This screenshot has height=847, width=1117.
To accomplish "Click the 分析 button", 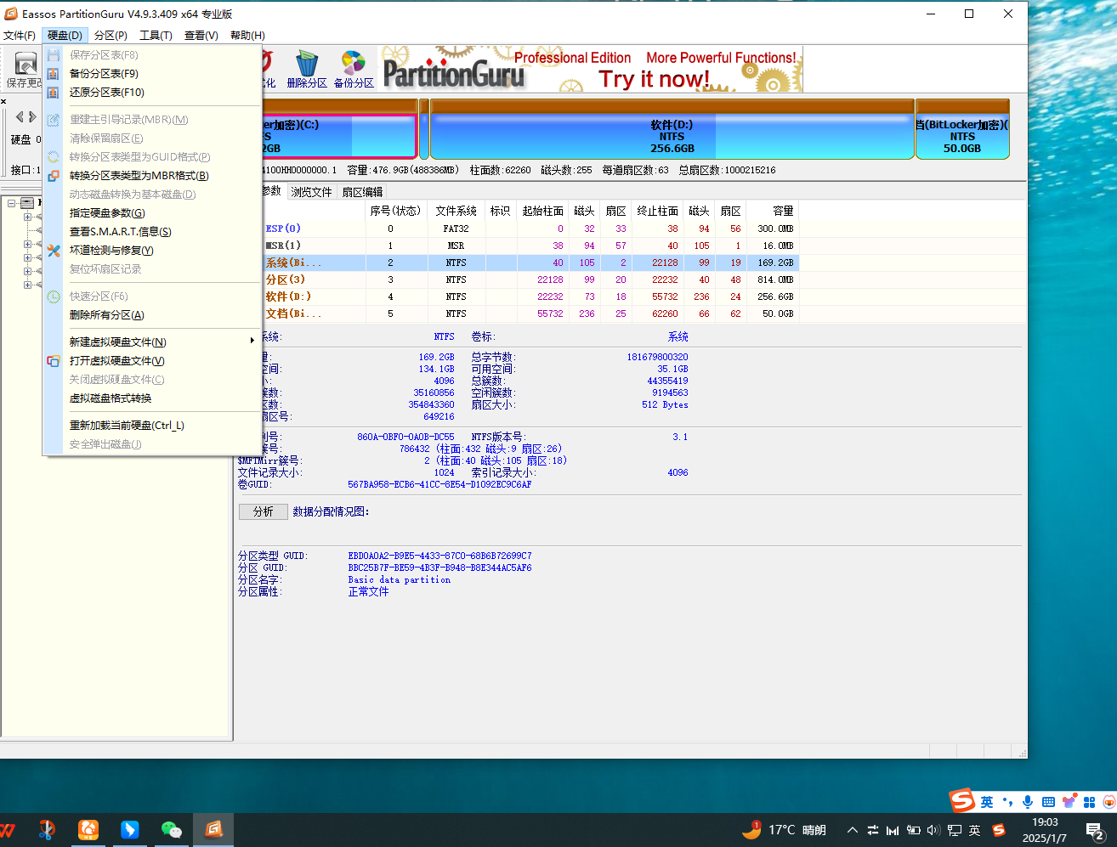I will point(264,511).
